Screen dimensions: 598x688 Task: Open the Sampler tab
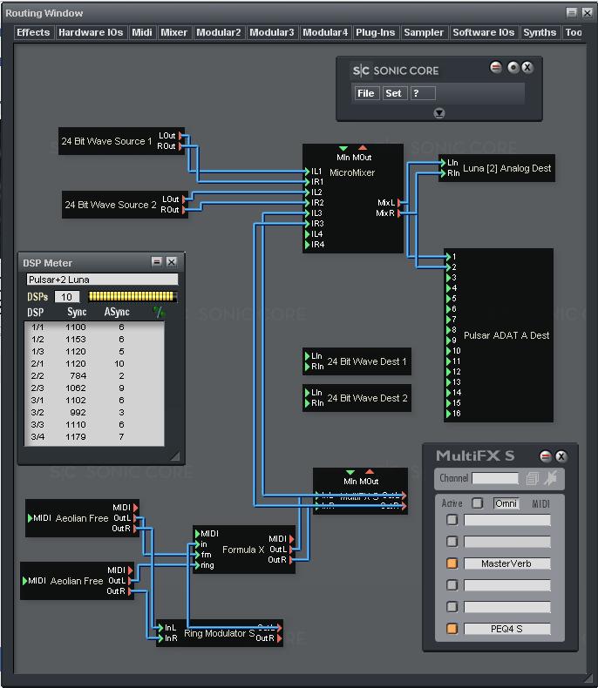(424, 32)
